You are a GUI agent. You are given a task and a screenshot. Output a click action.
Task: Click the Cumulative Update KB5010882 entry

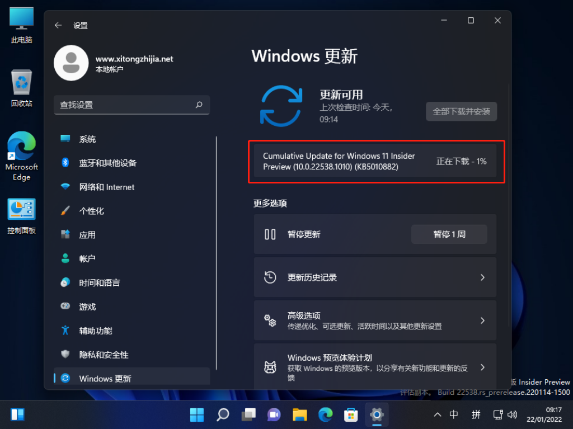375,161
